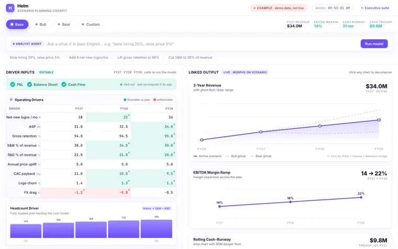Click the Active scenario legend item
The width and height of the screenshot is (398, 249).
(207, 156)
